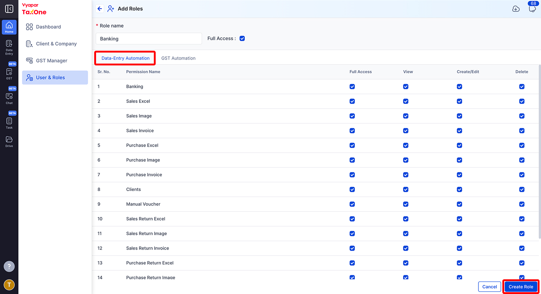The image size is (541, 294).
Task: Toggle View checkbox for Sales Return Excel row
Action: [x=406, y=219]
